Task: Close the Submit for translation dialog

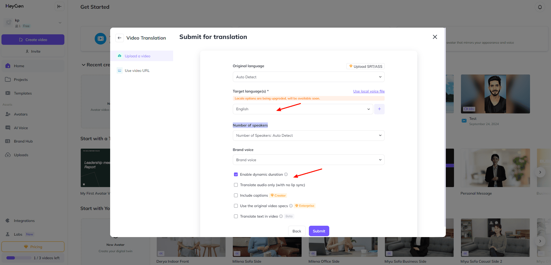Action: click(x=435, y=37)
